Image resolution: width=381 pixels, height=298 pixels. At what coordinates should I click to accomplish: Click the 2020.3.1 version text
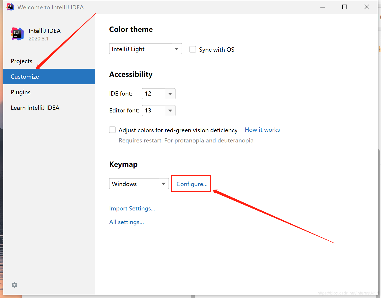(39, 39)
